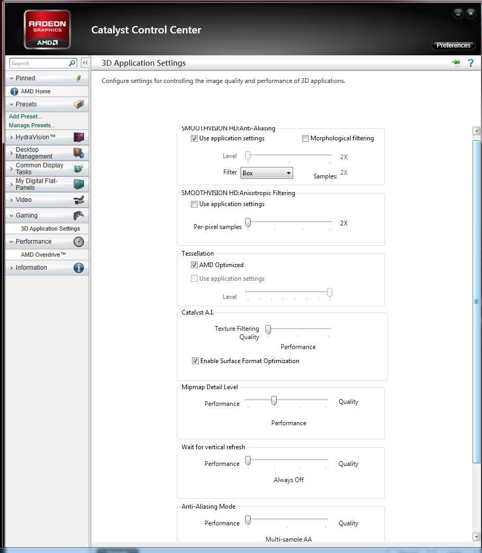Expand Desktop Management section
This screenshot has width=482, height=553.
tap(11, 153)
